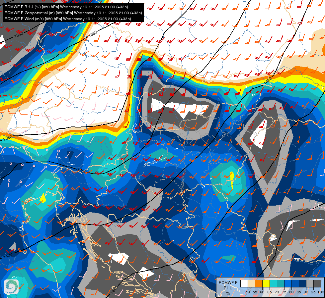The image size is (325, 298).
Task: Click the legend tick label 65
Action: 270,292
